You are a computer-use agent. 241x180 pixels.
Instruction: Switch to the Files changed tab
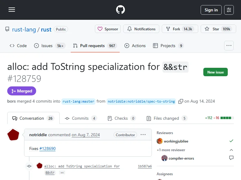point(167,118)
